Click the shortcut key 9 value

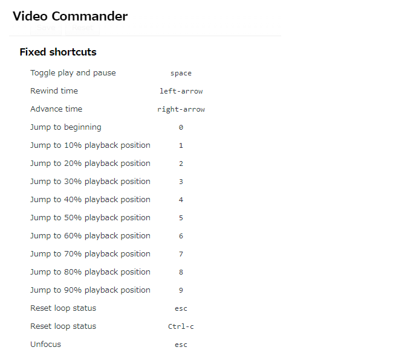[x=181, y=290]
